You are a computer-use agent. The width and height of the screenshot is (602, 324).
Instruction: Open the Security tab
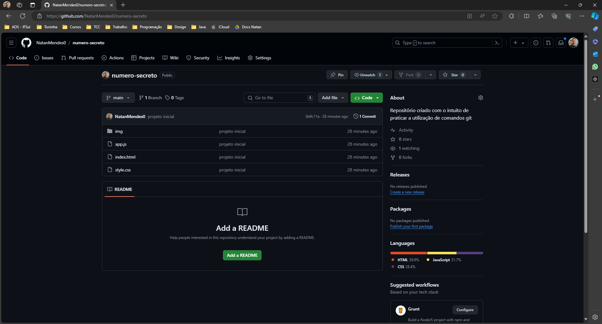(x=198, y=58)
